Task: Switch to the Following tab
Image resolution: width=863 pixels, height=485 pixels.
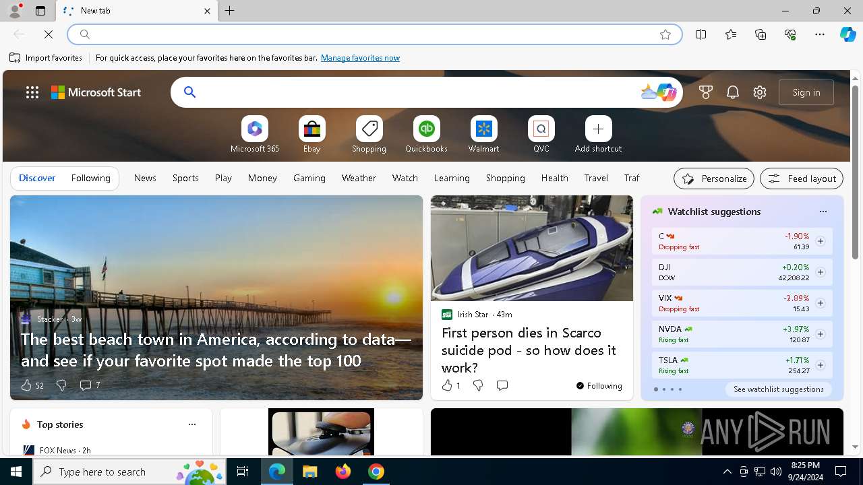Action: [x=90, y=178]
